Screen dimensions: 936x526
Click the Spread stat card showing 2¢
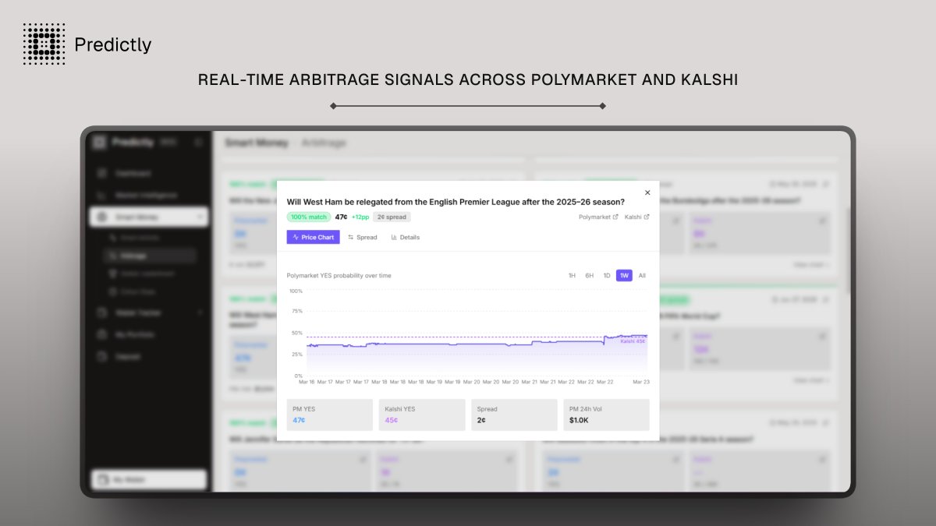tap(514, 415)
